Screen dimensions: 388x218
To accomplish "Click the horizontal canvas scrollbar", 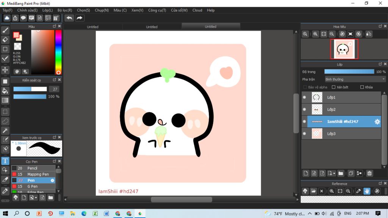I will (x=181, y=199).
